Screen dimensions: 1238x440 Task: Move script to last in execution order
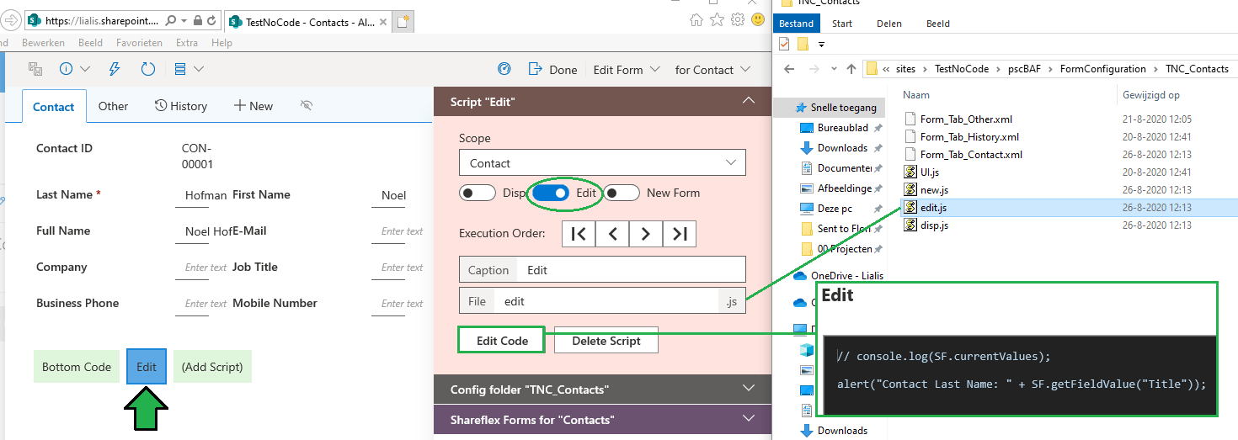(x=680, y=234)
